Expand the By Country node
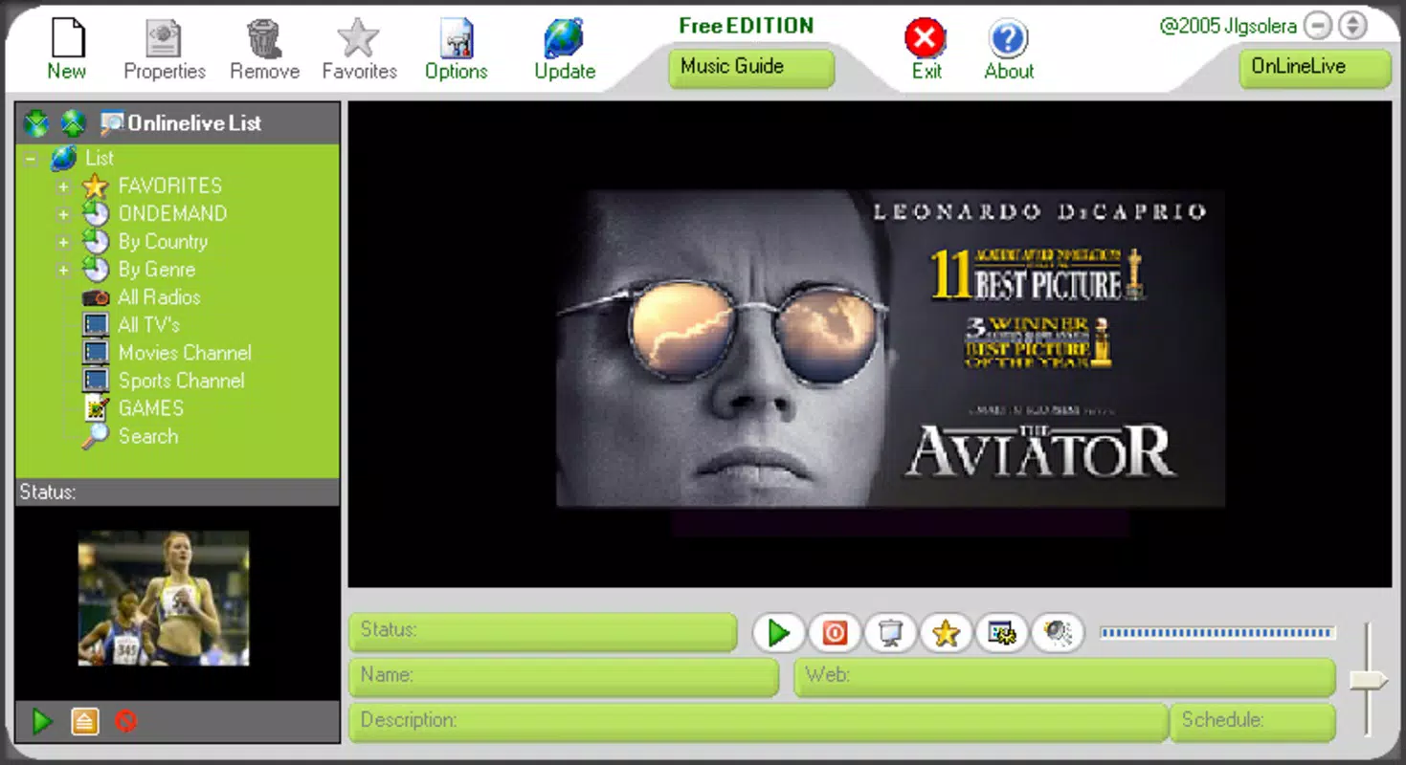This screenshot has height=765, width=1406. pyautogui.click(x=64, y=242)
